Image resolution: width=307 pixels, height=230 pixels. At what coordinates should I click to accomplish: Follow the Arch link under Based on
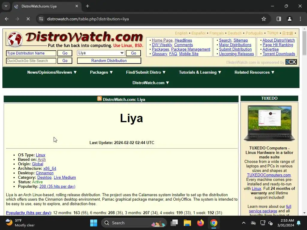(42, 159)
